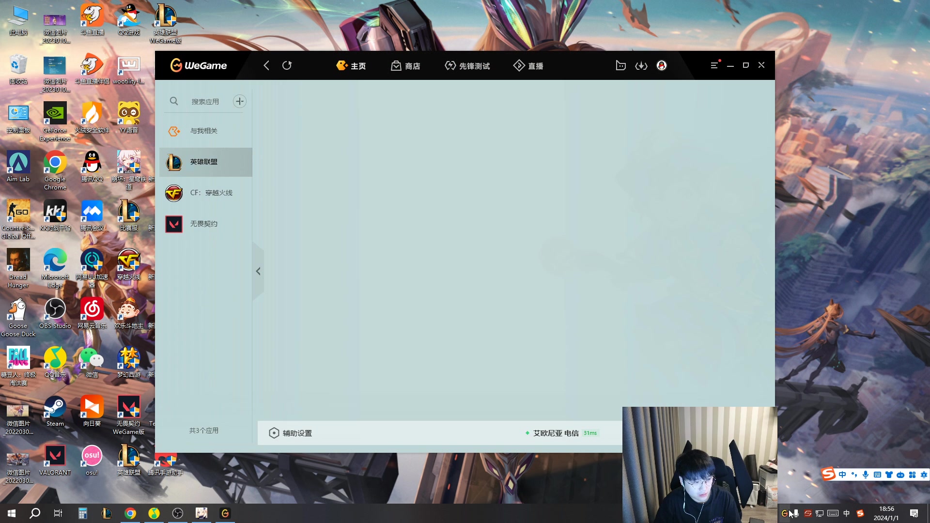Click the 31ms latency indicator
Viewport: 930px width, 523px height.
coord(590,433)
